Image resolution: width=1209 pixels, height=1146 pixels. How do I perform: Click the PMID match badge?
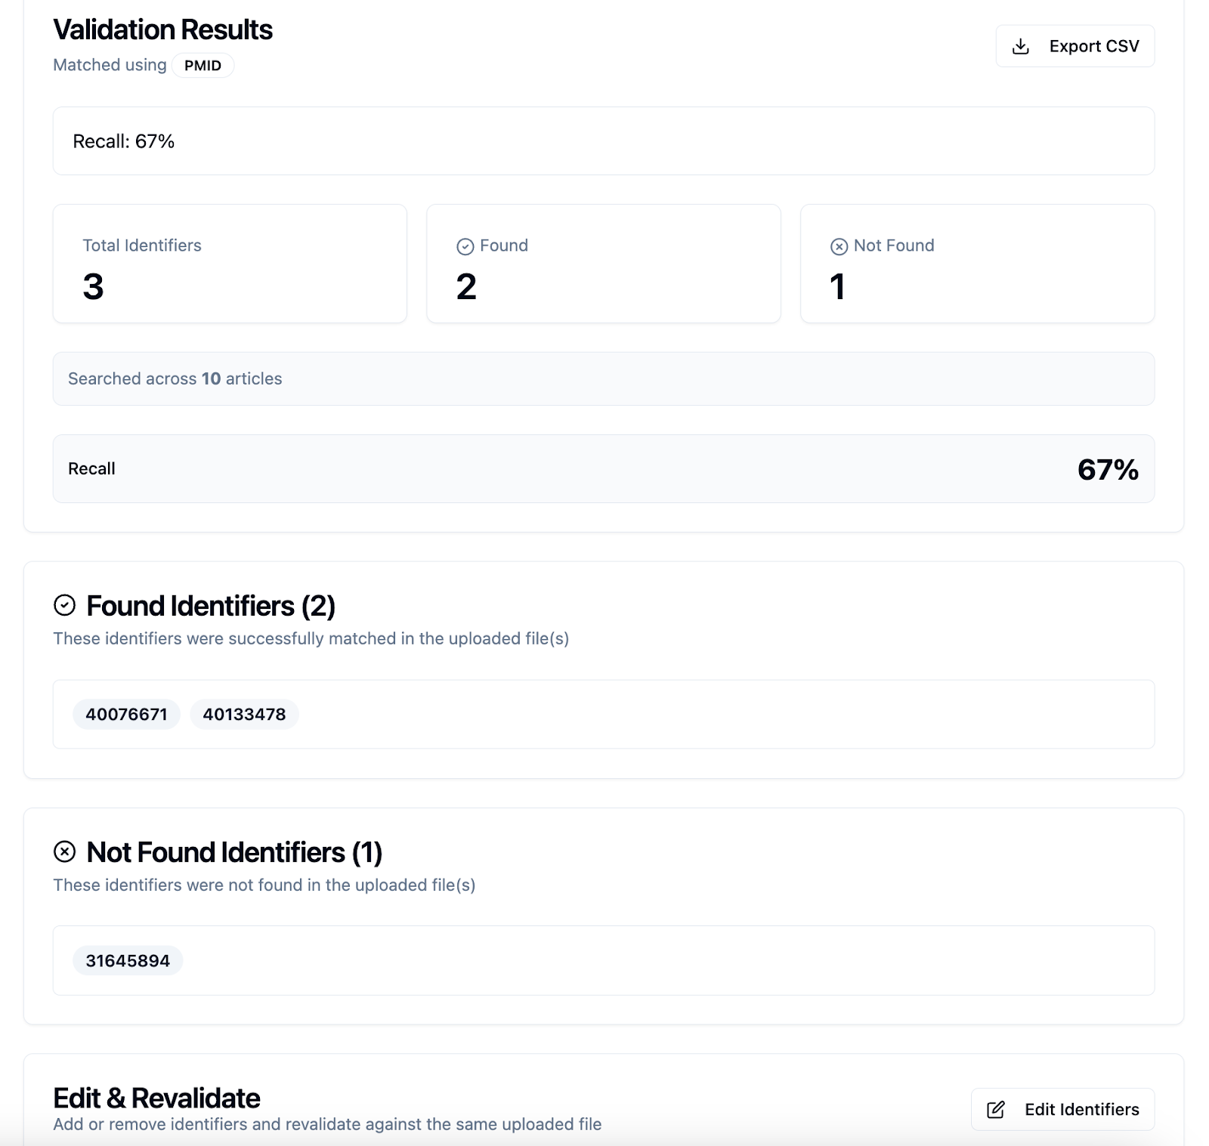(203, 66)
